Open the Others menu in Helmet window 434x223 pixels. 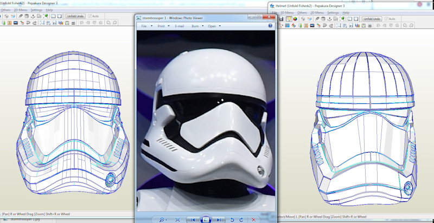click(302, 12)
